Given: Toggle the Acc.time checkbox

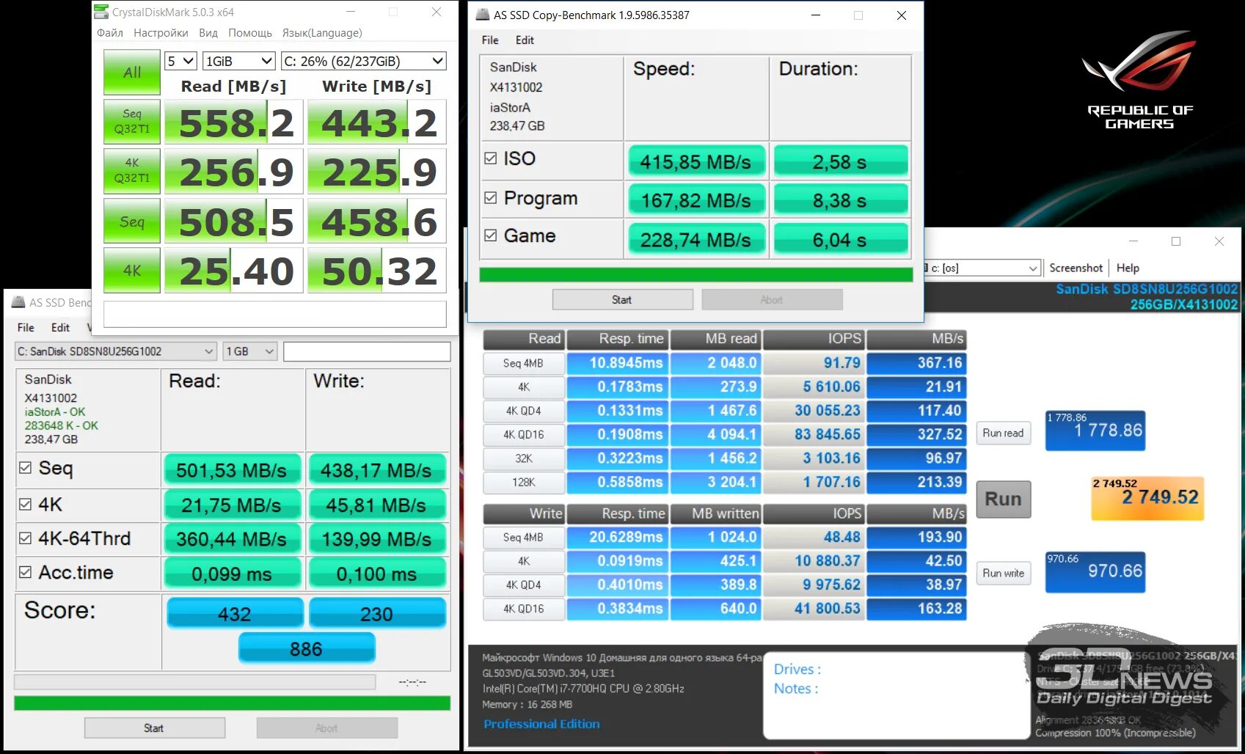Looking at the screenshot, I should pyautogui.click(x=25, y=571).
